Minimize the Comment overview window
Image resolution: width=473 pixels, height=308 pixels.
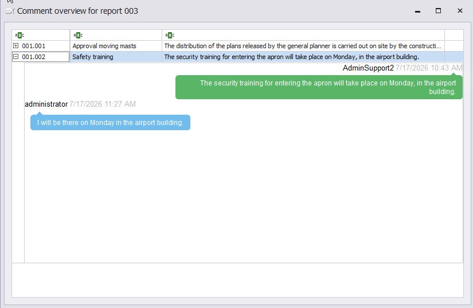tap(417, 11)
